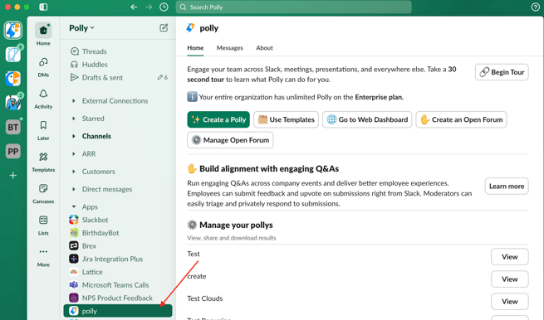Go forward with the right arrow
The width and height of the screenshot is (544, 320).
149,7
